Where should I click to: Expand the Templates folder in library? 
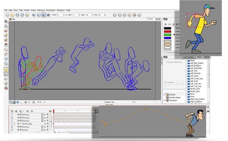165,100
